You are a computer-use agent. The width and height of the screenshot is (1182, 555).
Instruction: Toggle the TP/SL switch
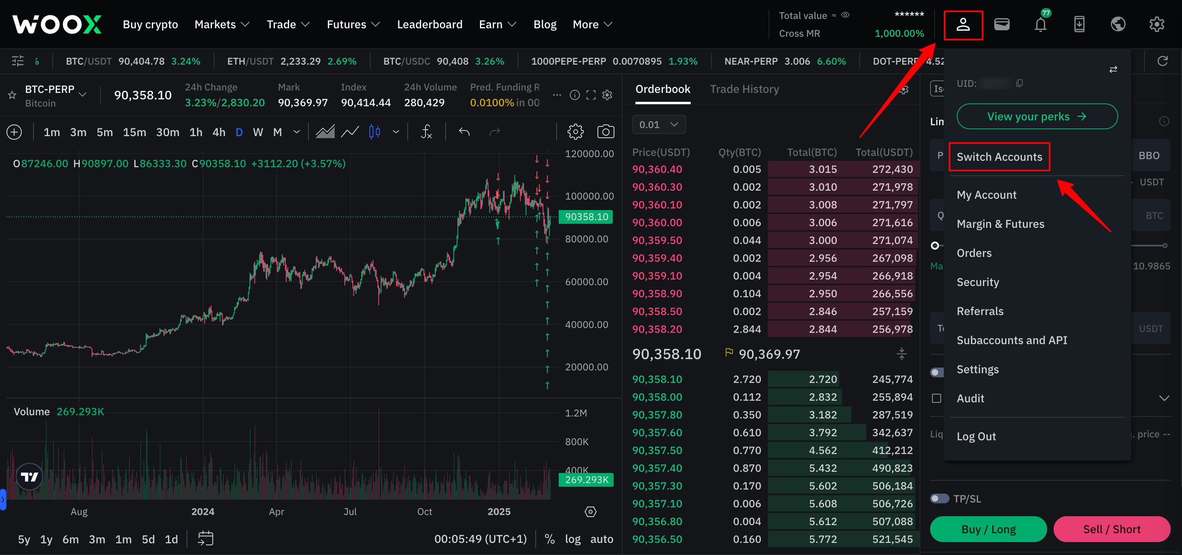point(939,498)
